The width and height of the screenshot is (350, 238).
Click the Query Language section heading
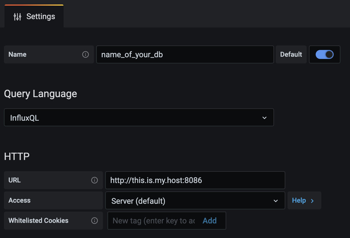pos(41,94)
